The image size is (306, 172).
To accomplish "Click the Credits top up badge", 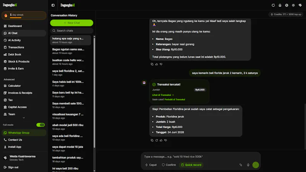I will click(x=286, y=15).
